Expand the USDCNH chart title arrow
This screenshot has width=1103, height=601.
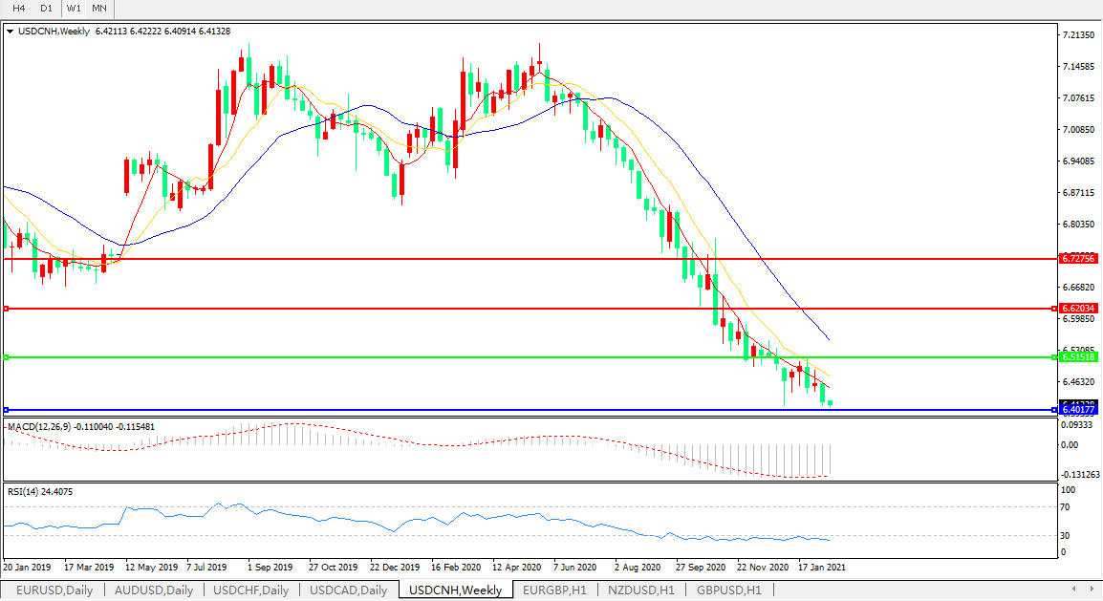[x=11, y=32]
